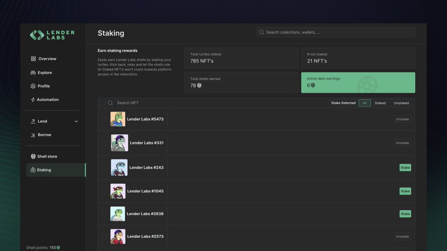Stake Lender Labs #1045
447x251 pixels.
[x=405, y=191]
